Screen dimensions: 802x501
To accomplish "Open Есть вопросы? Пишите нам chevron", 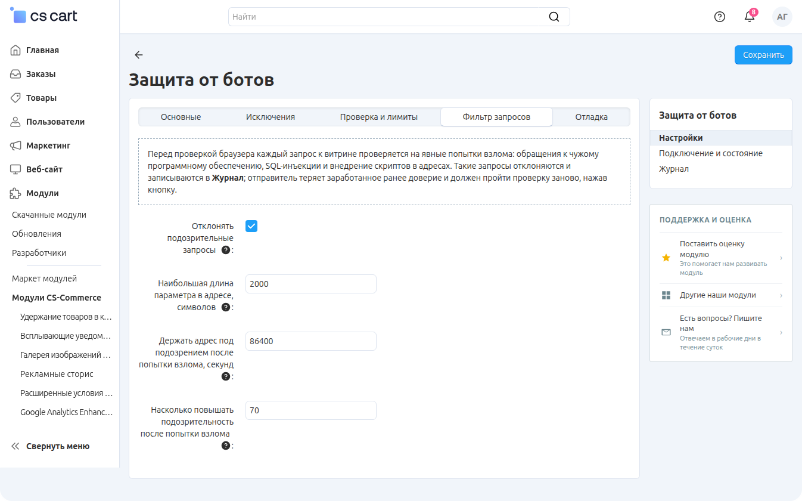I will point(781,332).
